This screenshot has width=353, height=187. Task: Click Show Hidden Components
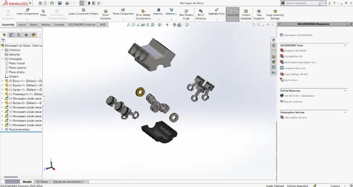click(143, 15)
